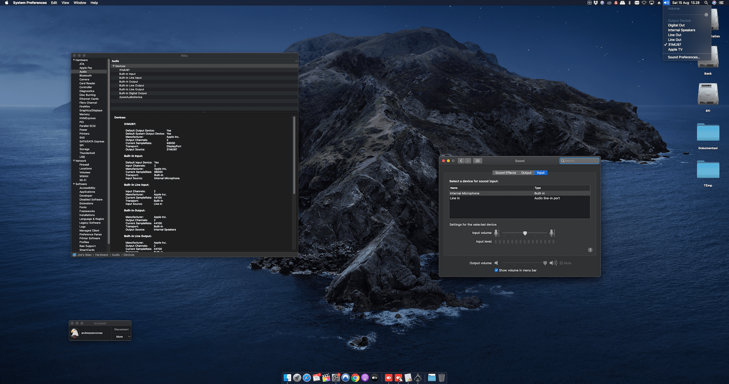This screenshot has height=384, width=729.
Task: Collapse the Hardware section in sidebar
Action: pos(74,60)
